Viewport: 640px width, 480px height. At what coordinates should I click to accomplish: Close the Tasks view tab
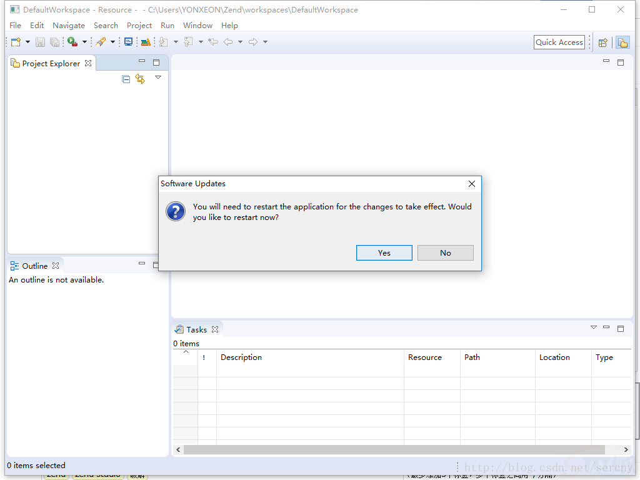(x=215, y=329)
